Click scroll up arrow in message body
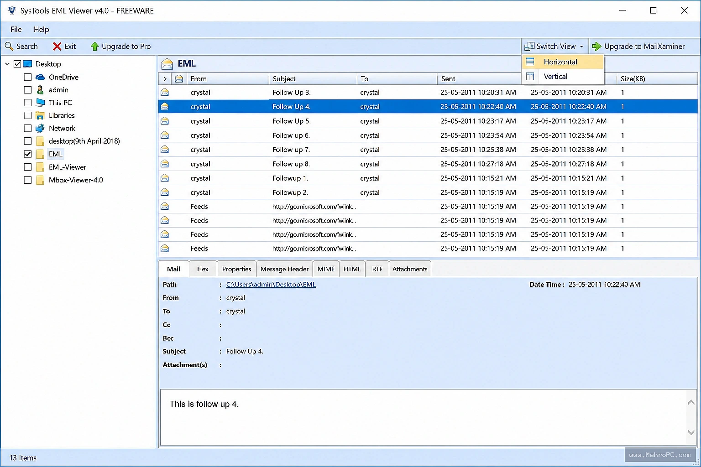Image resolution: width=701 pixels, height=467 pixels. click(x=691, y=402)
